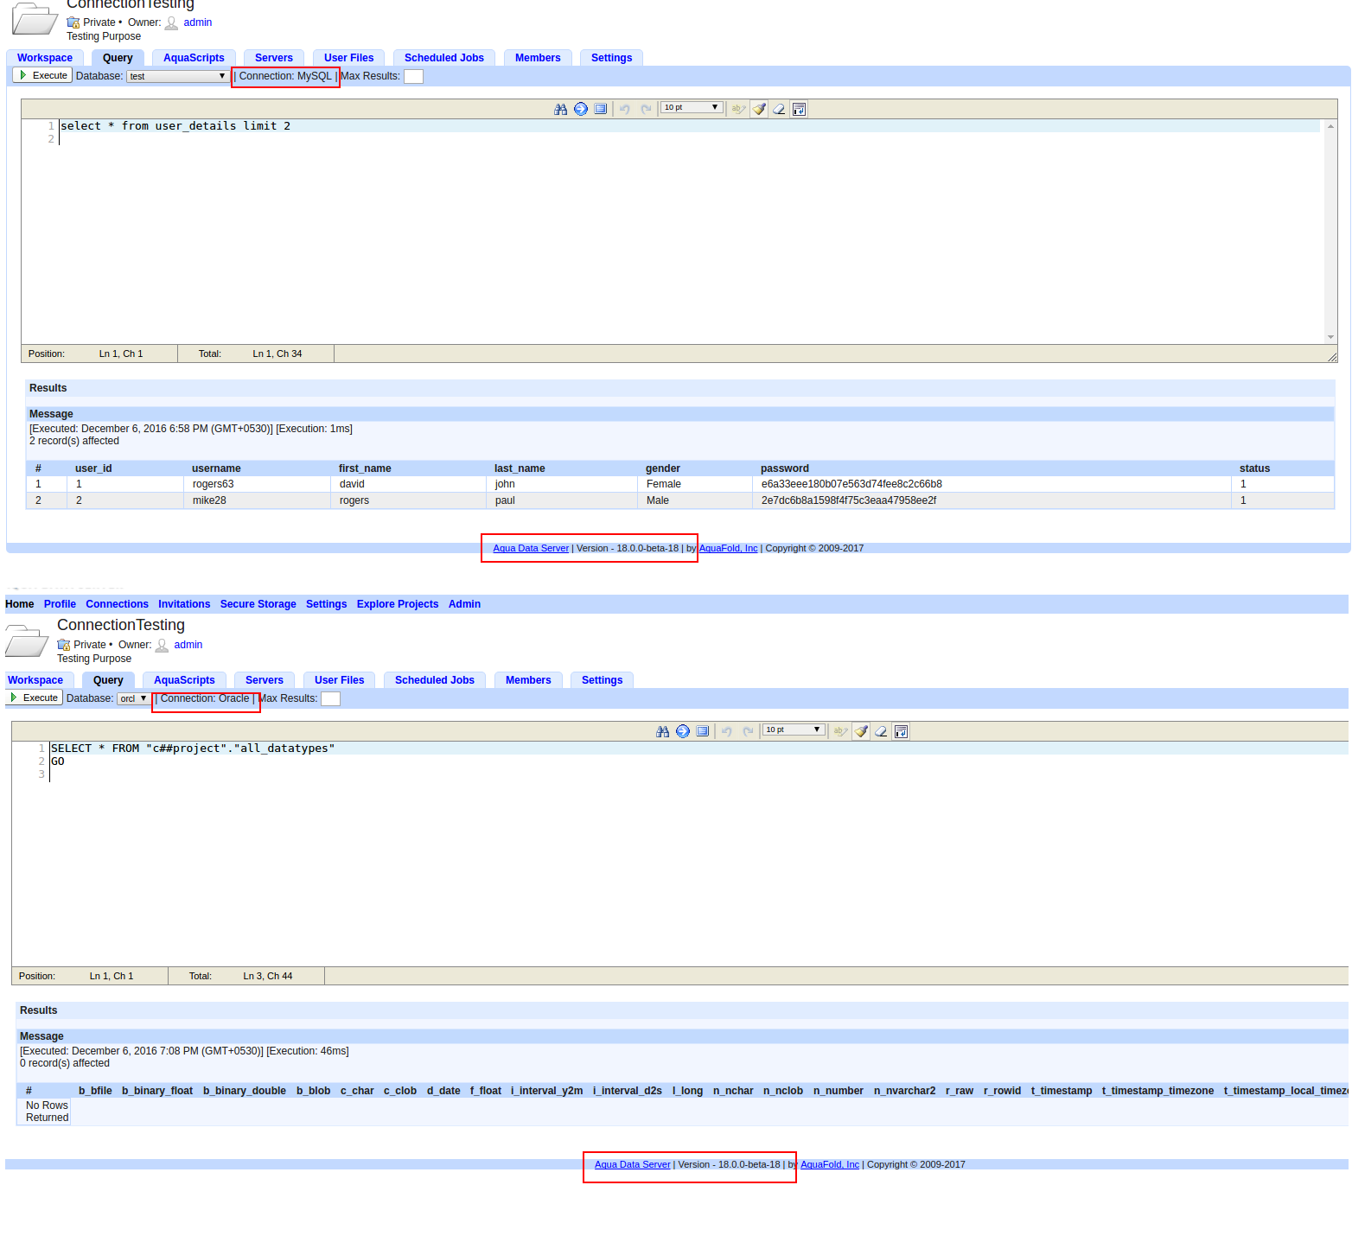Click the username cell 'rogers63'
Viewport: 1352px width, 1236px height.
pos(257,484)
